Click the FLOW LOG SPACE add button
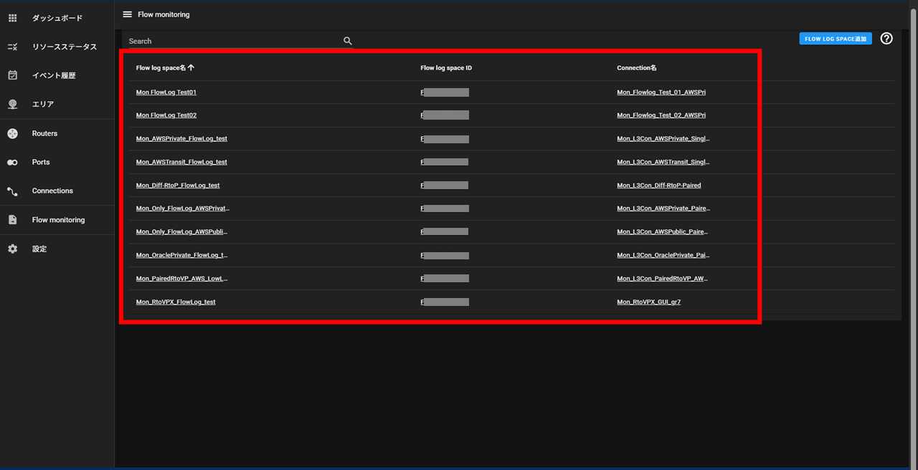Image resolution: width=918 pixels, height=470 pixels. click(x=836, y=39)
